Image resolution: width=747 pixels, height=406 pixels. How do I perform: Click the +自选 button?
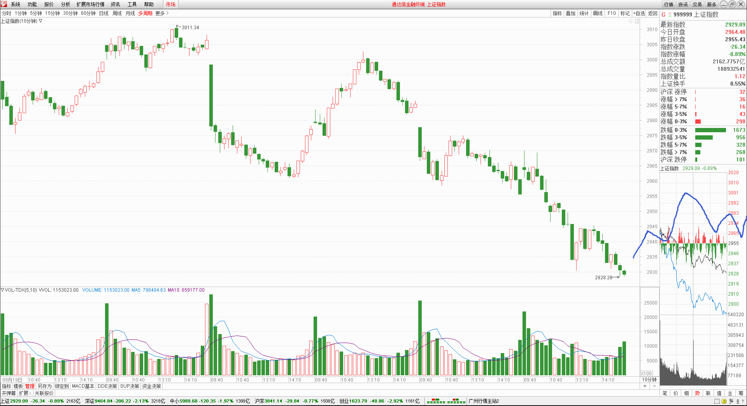tap(638, 13)
